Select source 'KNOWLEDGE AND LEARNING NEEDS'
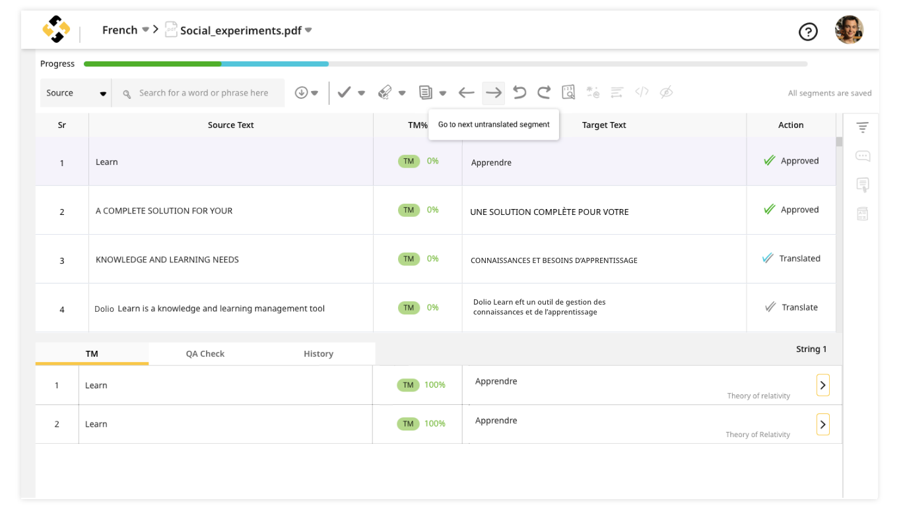 (x=167, y=260)
